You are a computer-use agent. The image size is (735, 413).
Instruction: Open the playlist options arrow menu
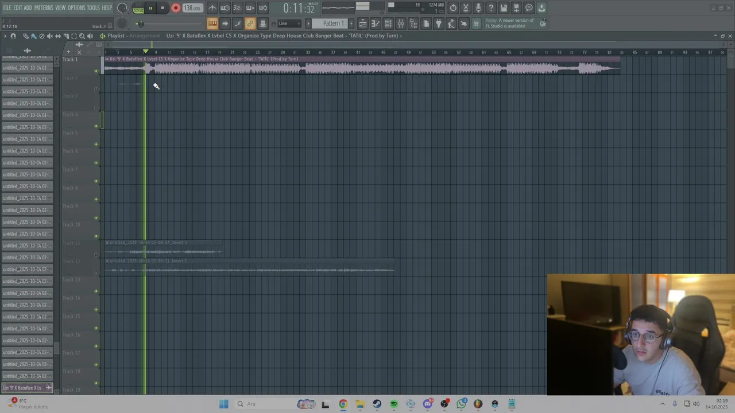click(x=5, y=36)
